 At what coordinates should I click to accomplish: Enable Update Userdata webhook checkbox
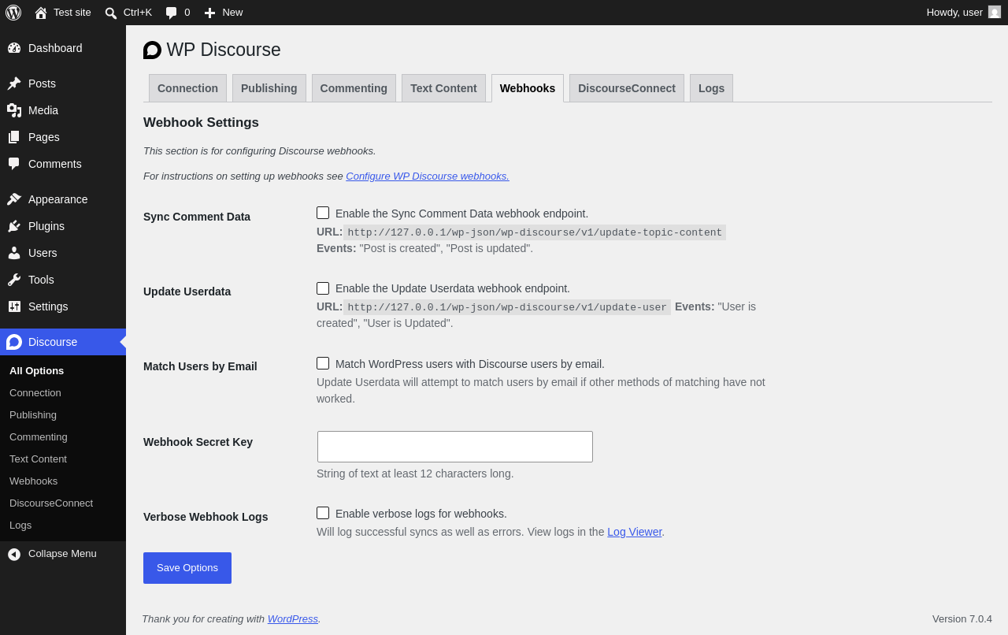[323, 288]
